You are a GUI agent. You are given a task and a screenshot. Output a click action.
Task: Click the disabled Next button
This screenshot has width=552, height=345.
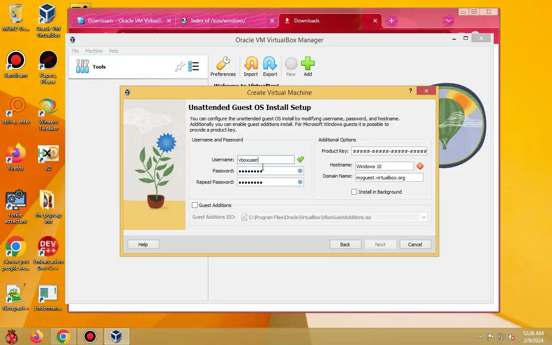pyautogui.click(x=380, y=245)
